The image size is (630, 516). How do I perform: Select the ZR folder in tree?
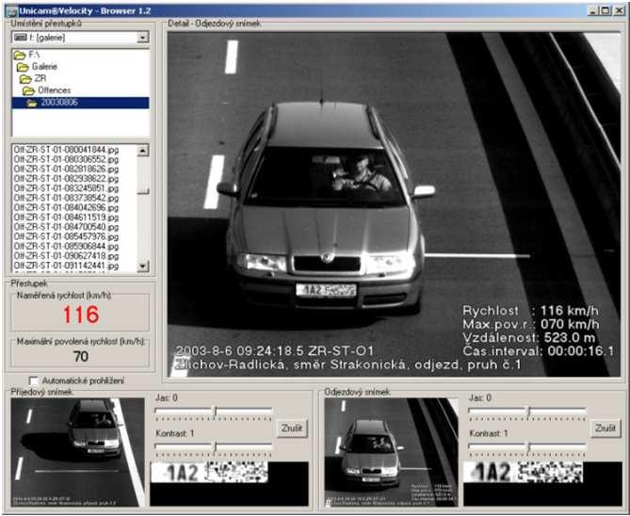33,78
